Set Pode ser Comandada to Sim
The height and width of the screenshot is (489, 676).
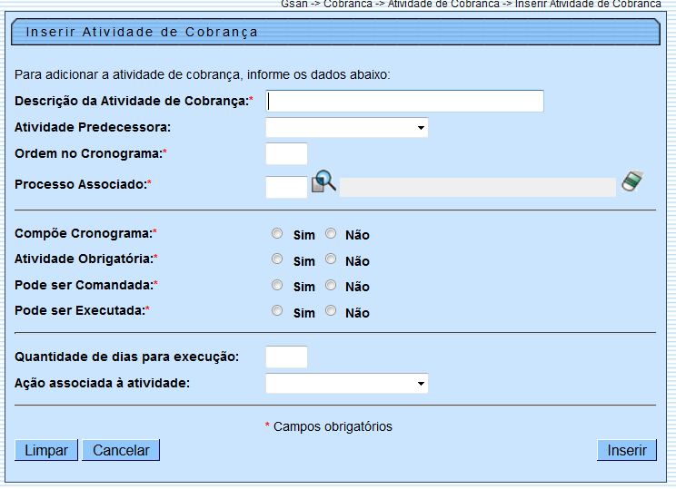pyautogui.click(x=277, y=285)
